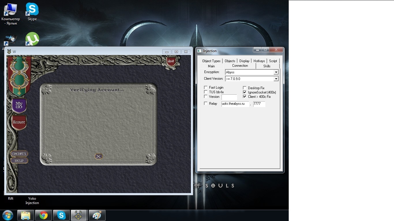Open the Client Version dropdown
Viewport: 394px width, 221px height.
[276, 79]
